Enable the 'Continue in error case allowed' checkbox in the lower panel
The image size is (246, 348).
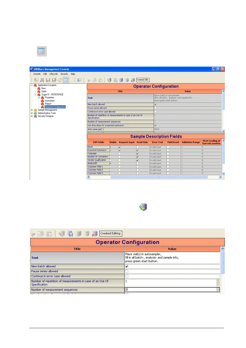click(127, 276)
